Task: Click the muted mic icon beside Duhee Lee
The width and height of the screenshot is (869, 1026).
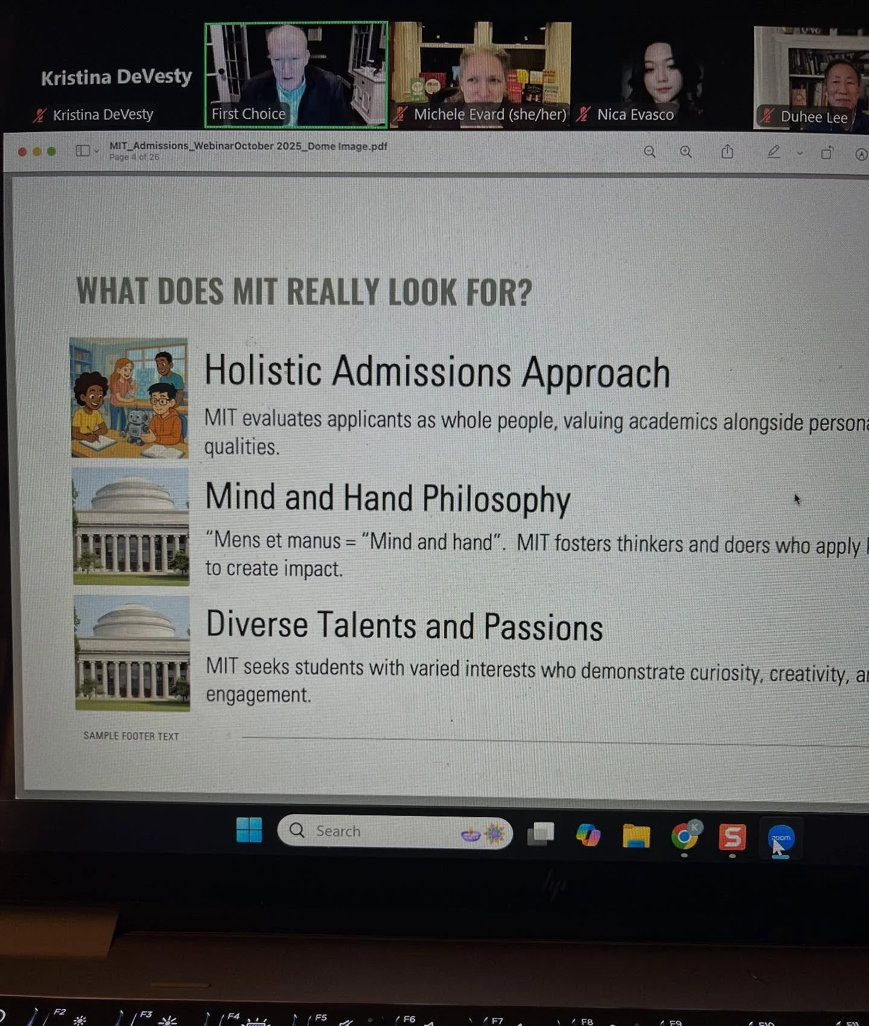Action: tap(766, 116)
